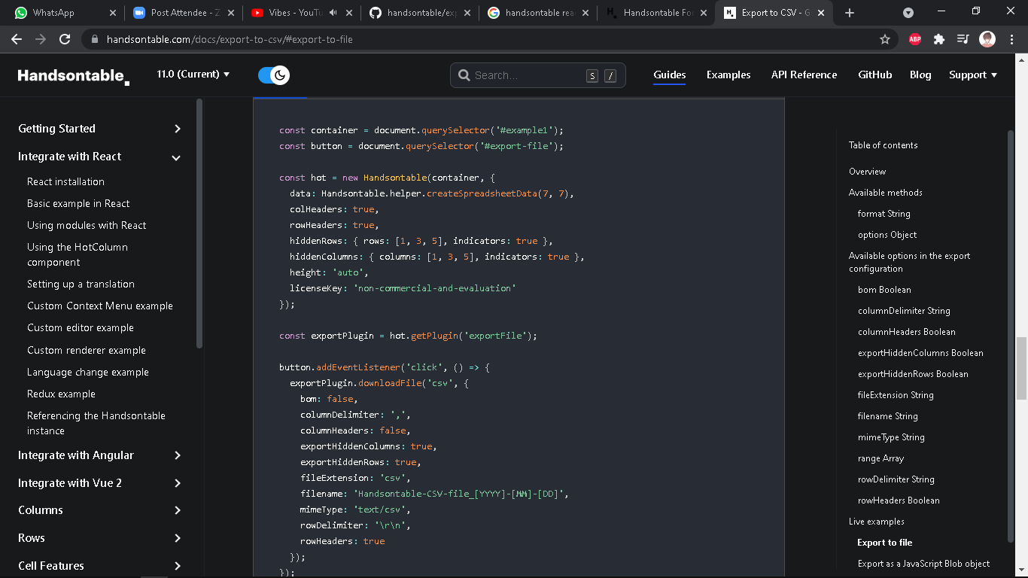The image size is (1028, 578).
Task: Open the Extensions puzzle menu
Action: click(x=939, y=39)
